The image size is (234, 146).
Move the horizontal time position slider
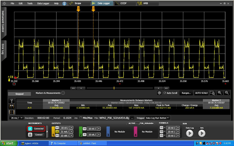pos(114,88)
